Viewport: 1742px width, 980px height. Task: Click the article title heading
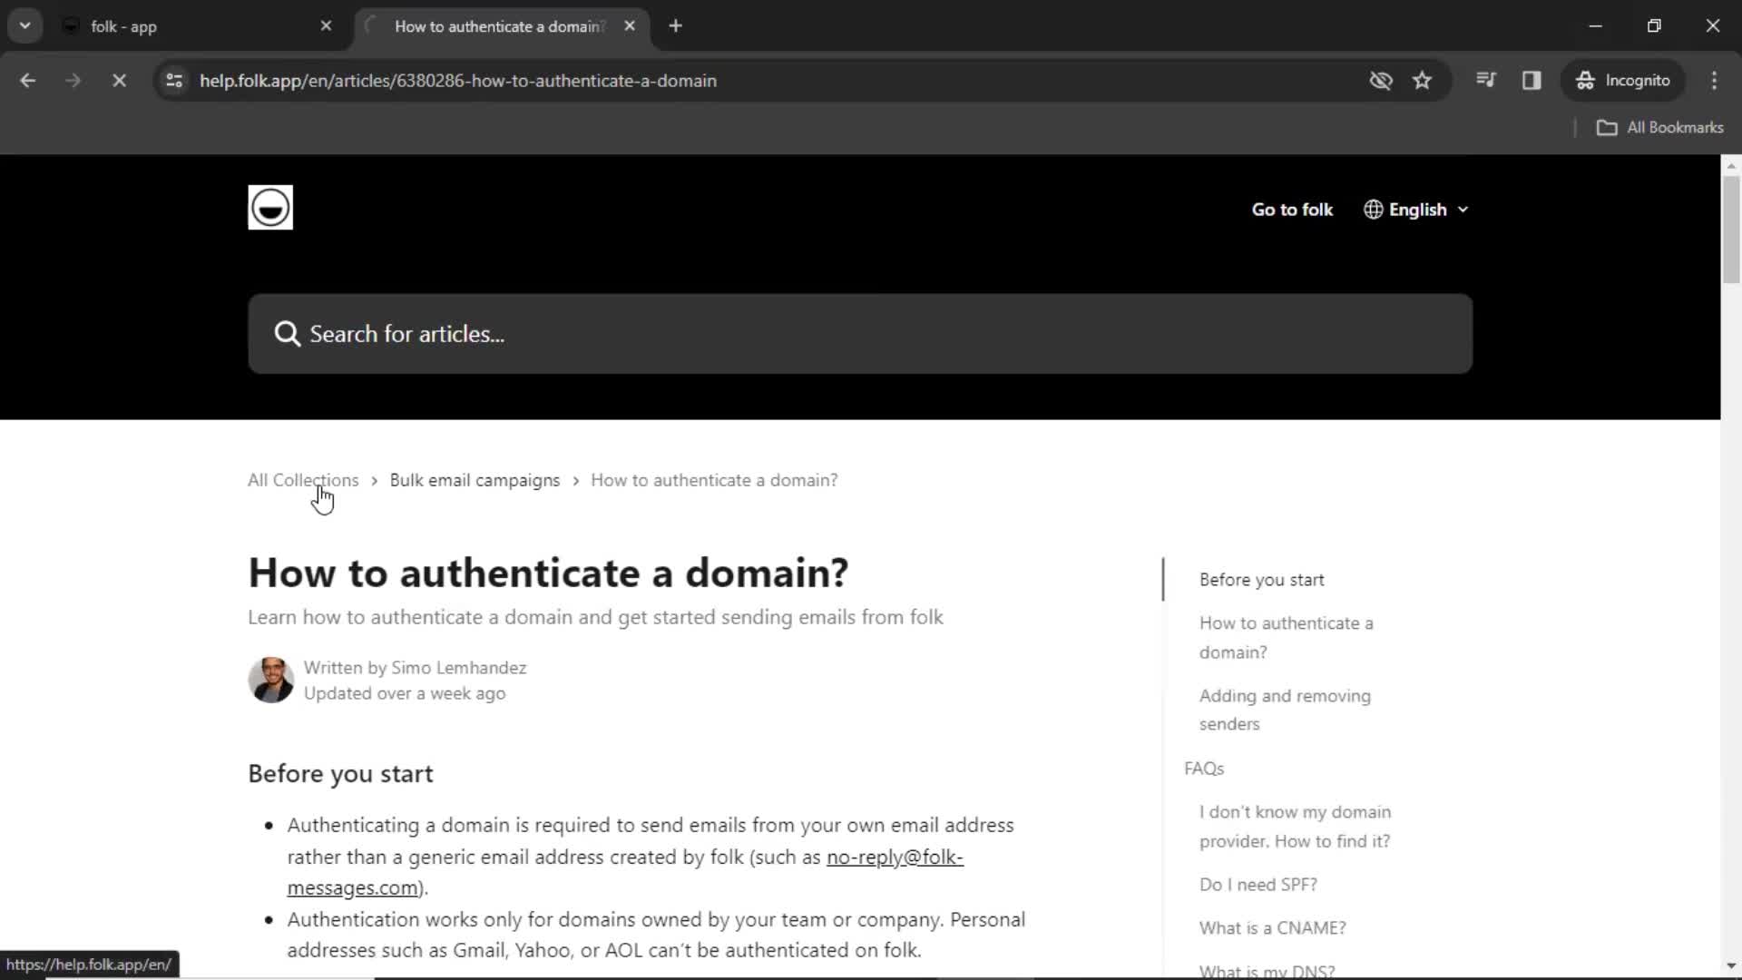pyautogui.click(x=548, y=573)
